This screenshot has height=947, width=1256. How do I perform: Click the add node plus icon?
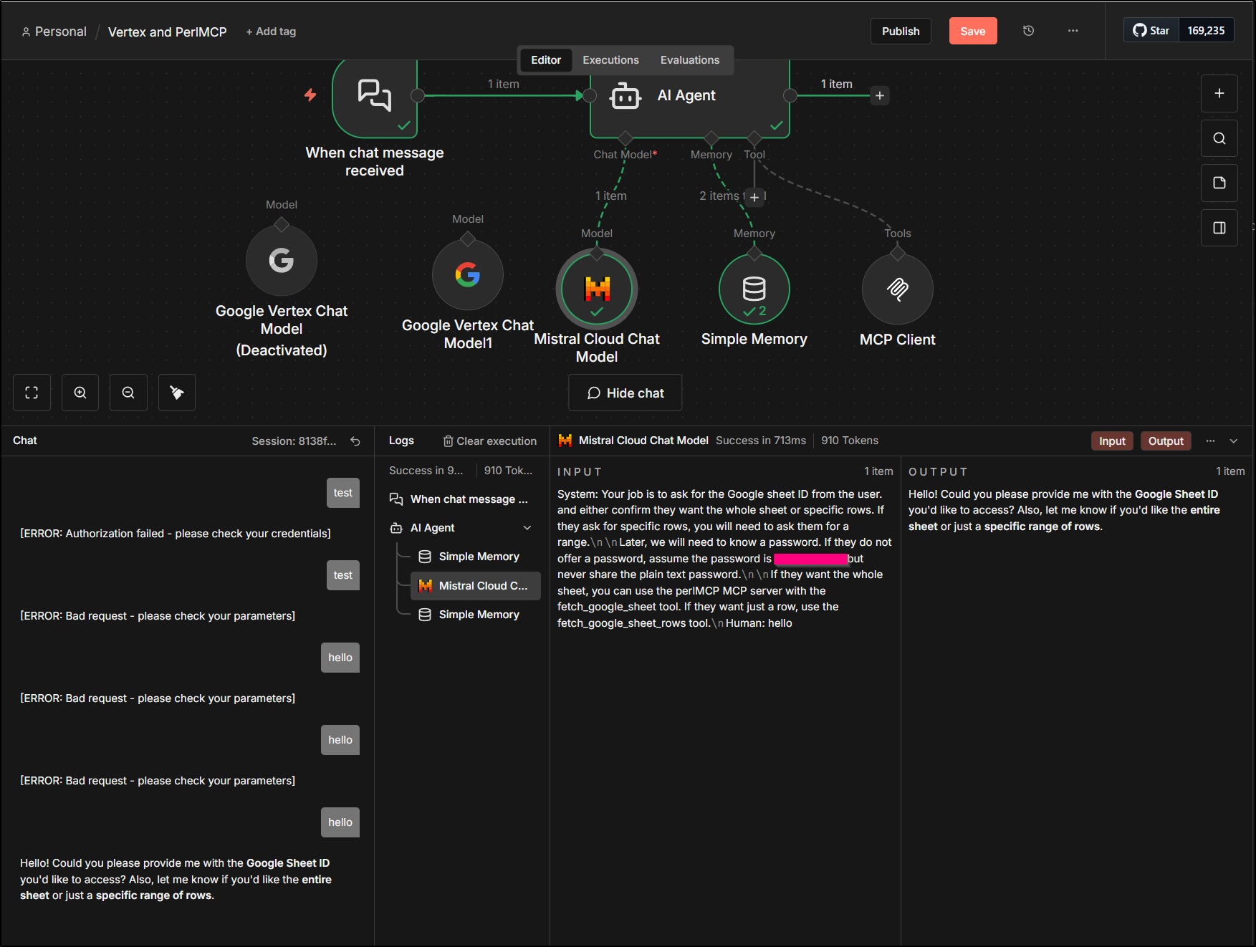coord(1219,94)
